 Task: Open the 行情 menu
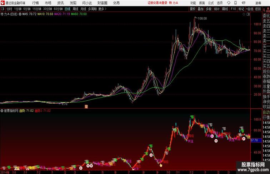pos(35,3)
